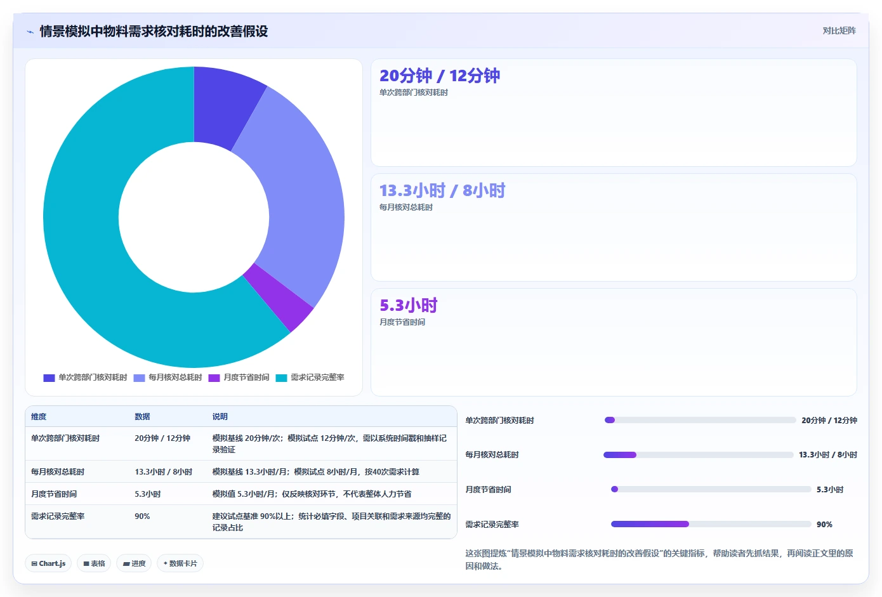Click table cell 90%

tap(142, 516)
